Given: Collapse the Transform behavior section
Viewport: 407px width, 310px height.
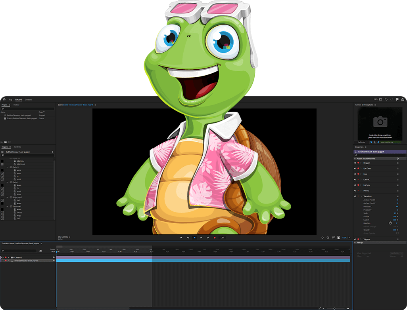Looking at the screenshot, I should click(x=361, y=196).
